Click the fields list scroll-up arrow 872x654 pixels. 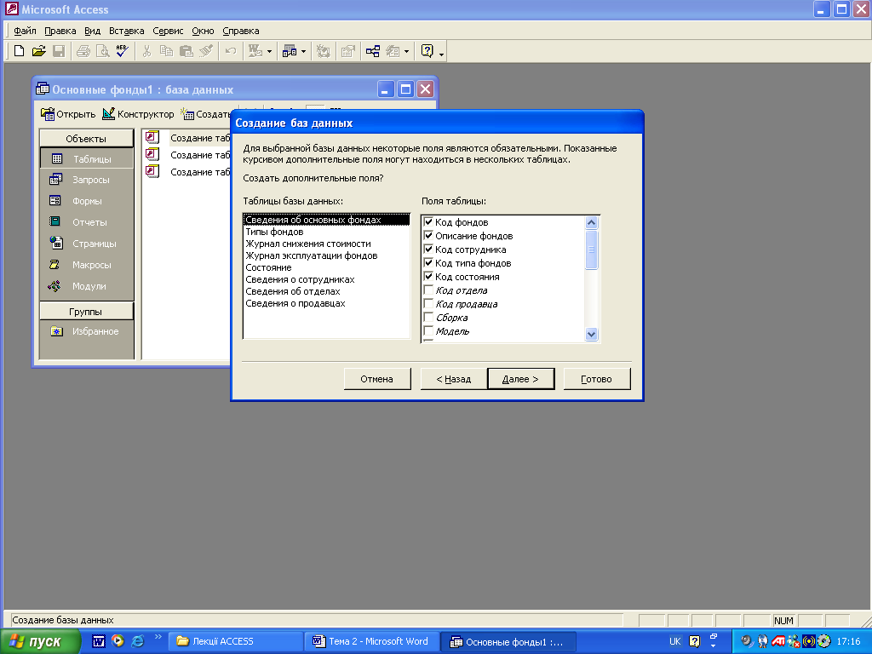point(591,223)
